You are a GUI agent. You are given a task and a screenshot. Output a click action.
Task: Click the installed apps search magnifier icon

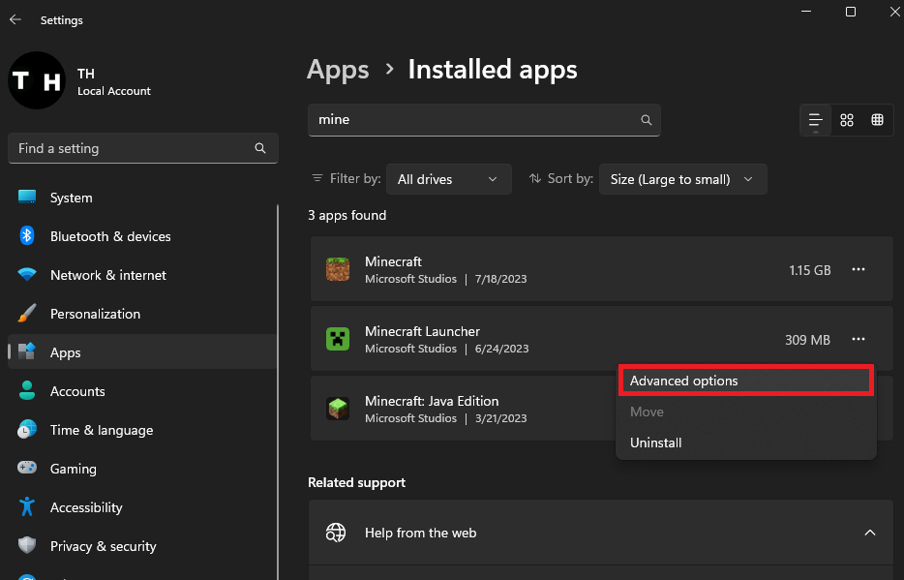(x=647, y=120)
